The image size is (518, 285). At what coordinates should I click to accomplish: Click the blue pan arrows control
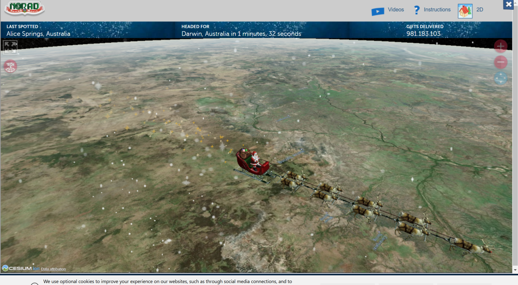501,78
